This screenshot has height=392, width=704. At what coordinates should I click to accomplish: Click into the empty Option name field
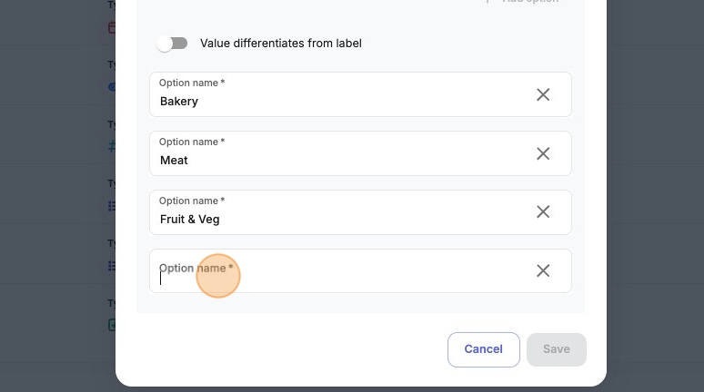[x=341, y=271]
